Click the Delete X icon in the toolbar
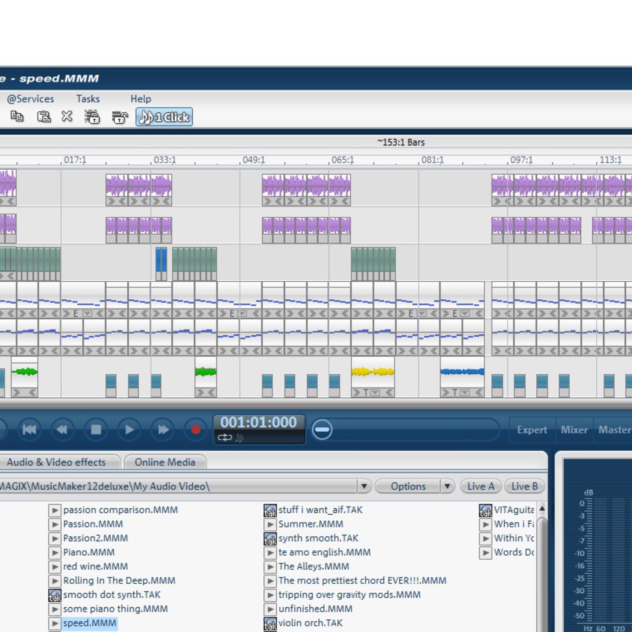 67,116
